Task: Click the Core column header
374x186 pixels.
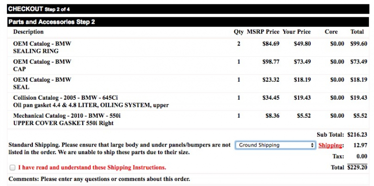Action: tap(331, 32)
